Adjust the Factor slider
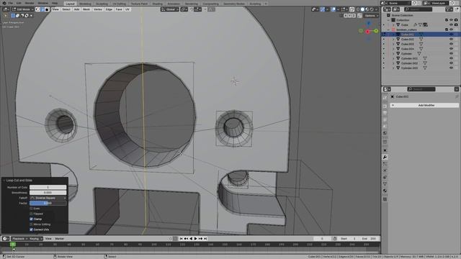The width and height of the screenshot is (461, 259). click(x=48, y=203)
